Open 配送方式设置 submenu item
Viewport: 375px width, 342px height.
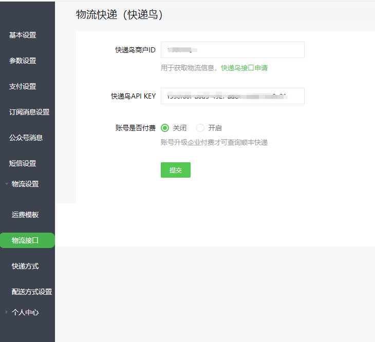(x=32, y=292)
